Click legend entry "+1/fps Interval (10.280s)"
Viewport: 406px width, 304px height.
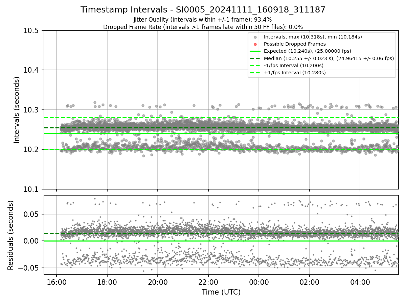294,72
